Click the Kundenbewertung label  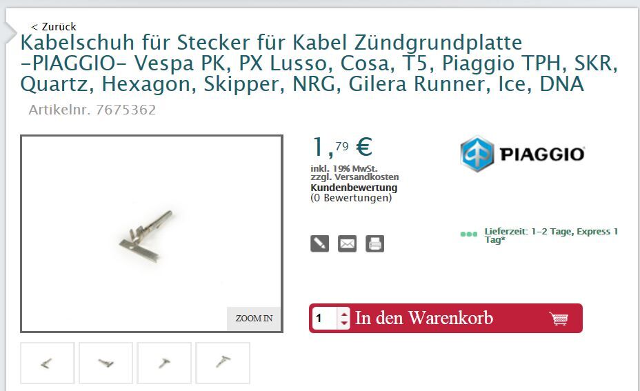coord(354,188)
